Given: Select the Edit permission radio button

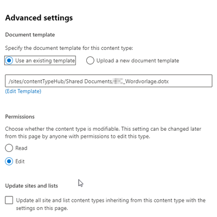Looking at the screenshot, I should pos(9,161).
